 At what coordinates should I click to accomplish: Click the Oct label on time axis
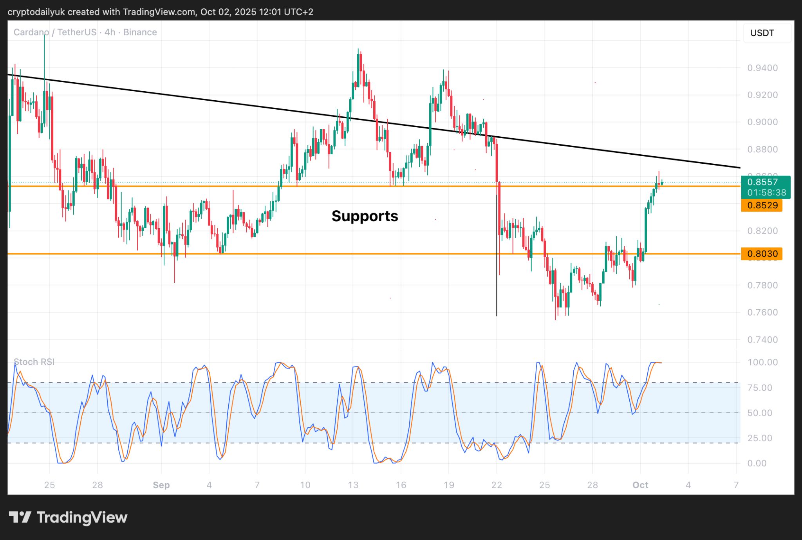(640, 485)
